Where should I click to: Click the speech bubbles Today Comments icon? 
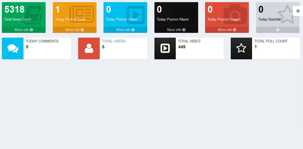(13, 48)
